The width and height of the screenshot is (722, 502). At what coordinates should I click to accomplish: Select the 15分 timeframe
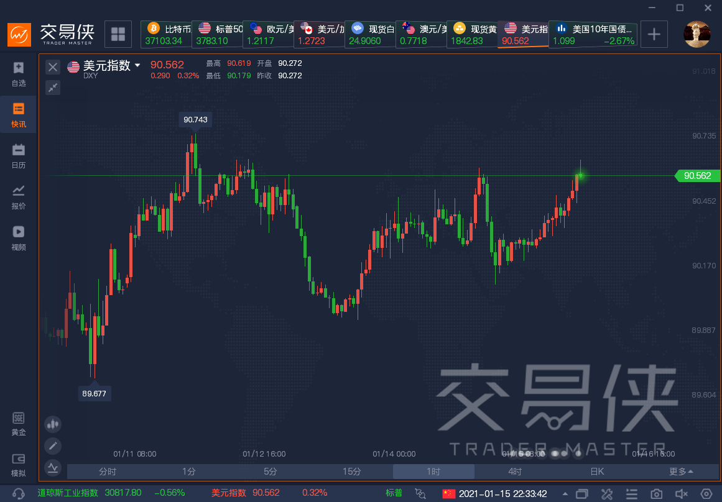click(352, 472)
